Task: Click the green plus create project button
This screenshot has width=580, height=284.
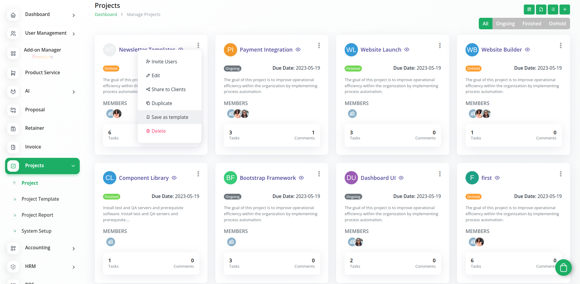Action: pyautogui.click(x=565, y=9)
